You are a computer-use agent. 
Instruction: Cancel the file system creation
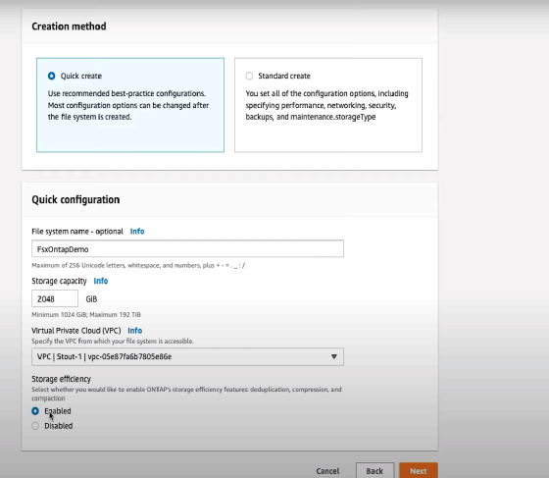pyautogui.click(x=327, y=471)
